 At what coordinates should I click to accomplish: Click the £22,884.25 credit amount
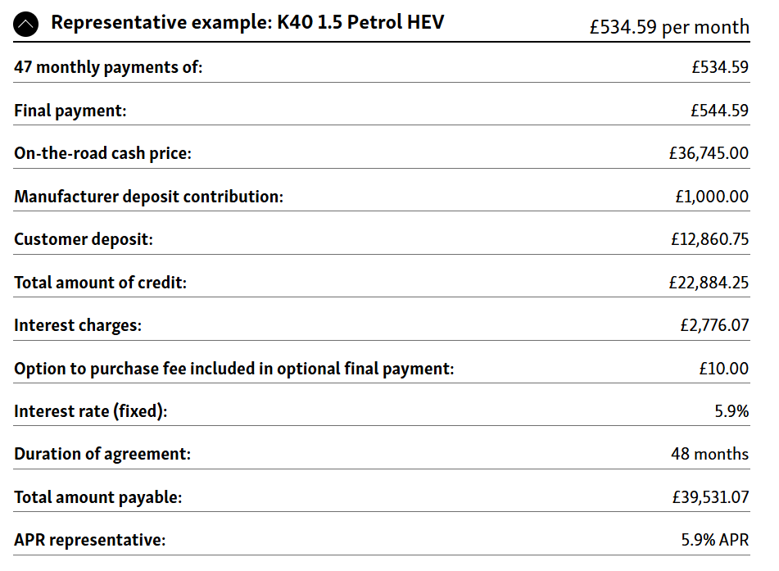point(708,283)
